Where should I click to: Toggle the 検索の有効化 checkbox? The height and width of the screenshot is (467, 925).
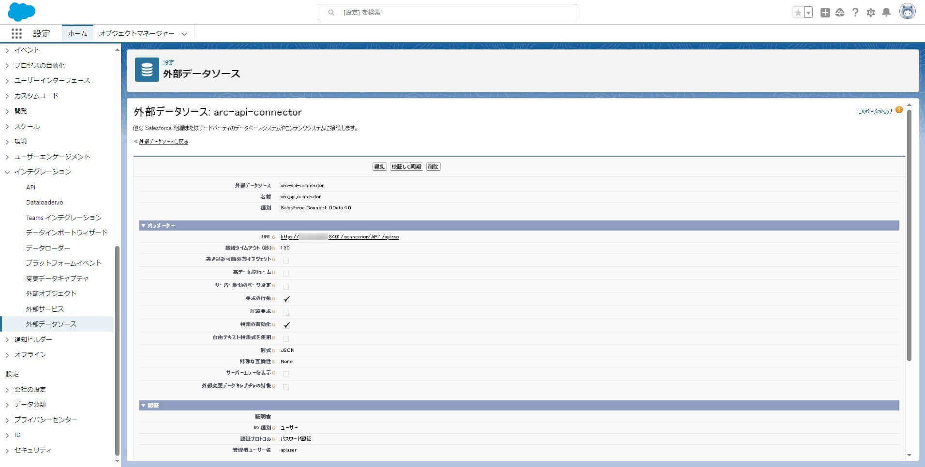click(x=286, y=325)
